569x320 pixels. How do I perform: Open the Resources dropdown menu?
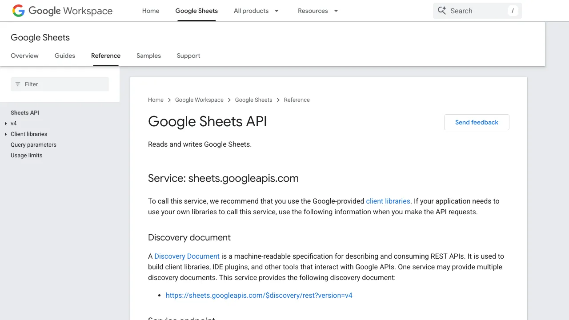[318, 11]
